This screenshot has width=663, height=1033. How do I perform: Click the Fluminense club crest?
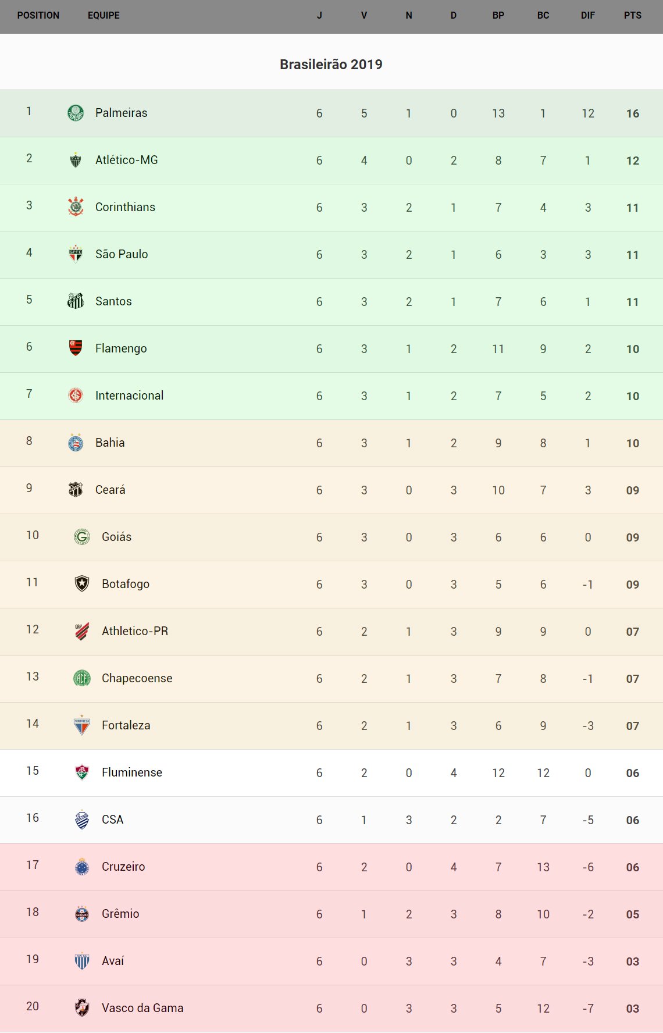[82, 772]
